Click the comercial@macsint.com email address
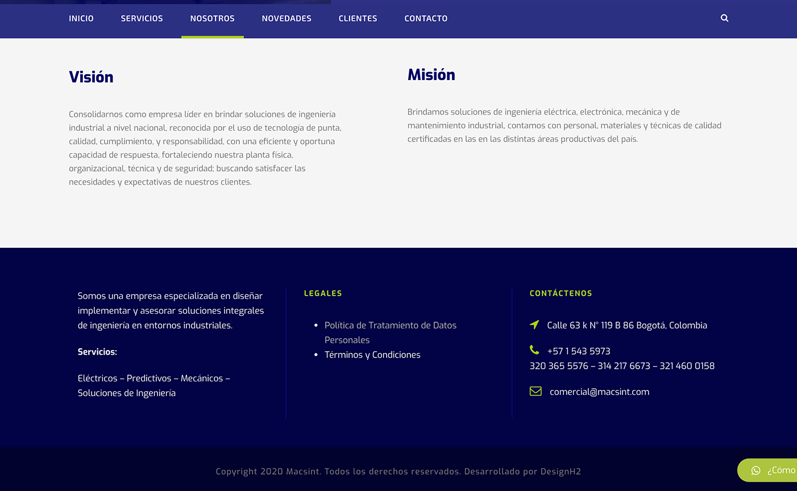The image size is (797, 491). (x=599, y=392)
